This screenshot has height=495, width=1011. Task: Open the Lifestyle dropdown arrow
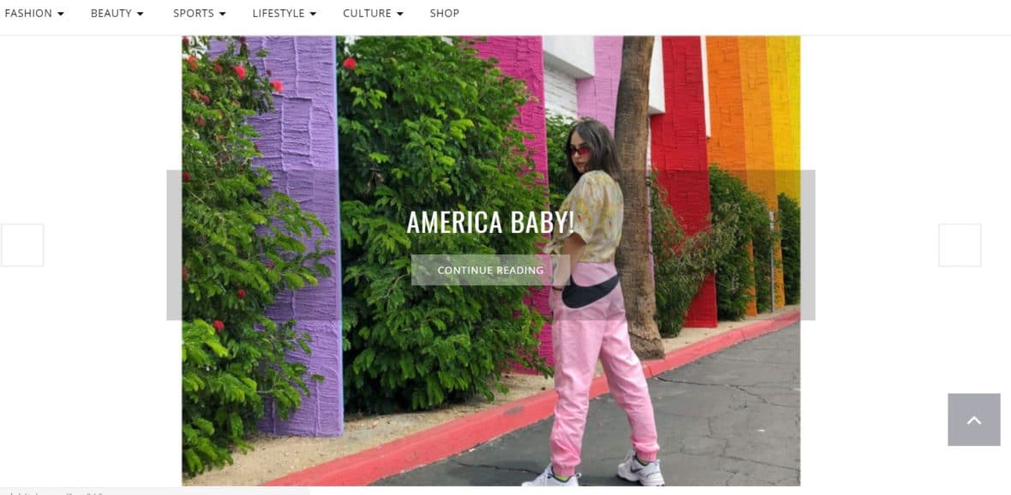point(313,14)
